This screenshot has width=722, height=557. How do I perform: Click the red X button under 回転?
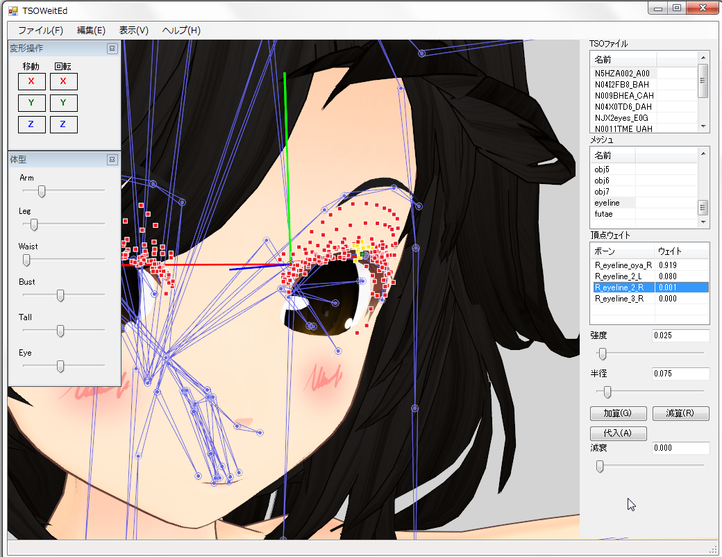tap(63, 81)
